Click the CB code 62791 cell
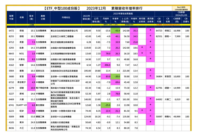 pyautogui.click(x=159, y=88)
